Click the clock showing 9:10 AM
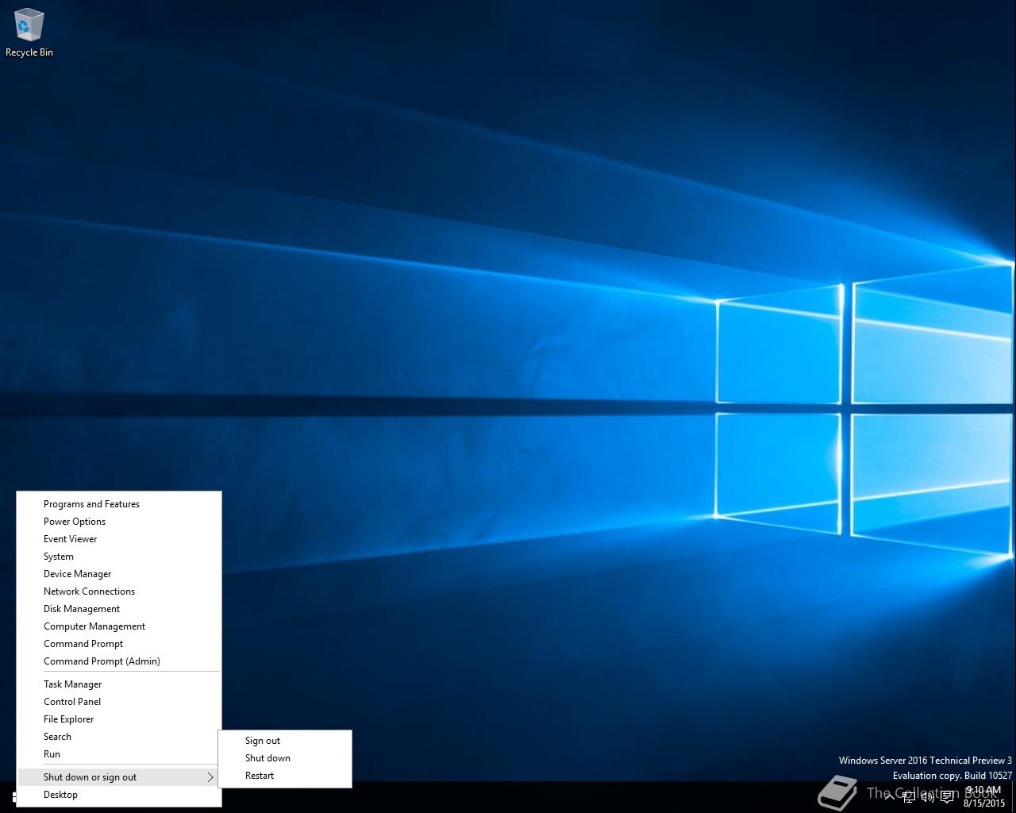 click(983, 796)
